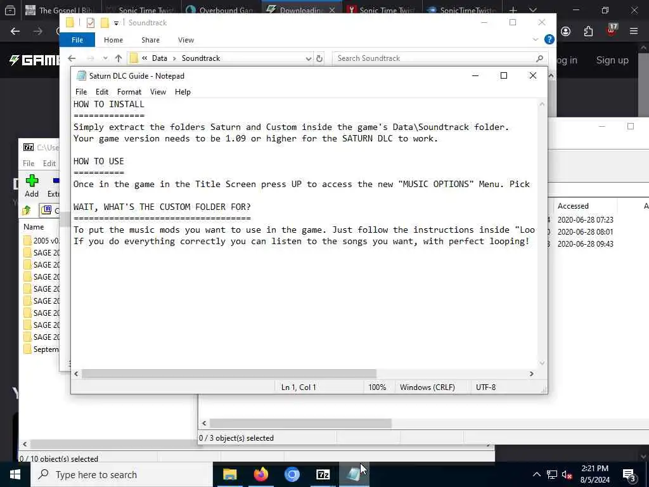This screenshot has height=487, width=649.
Task: Switch to Overbound Game browser tab
Action: click(221, 10)
